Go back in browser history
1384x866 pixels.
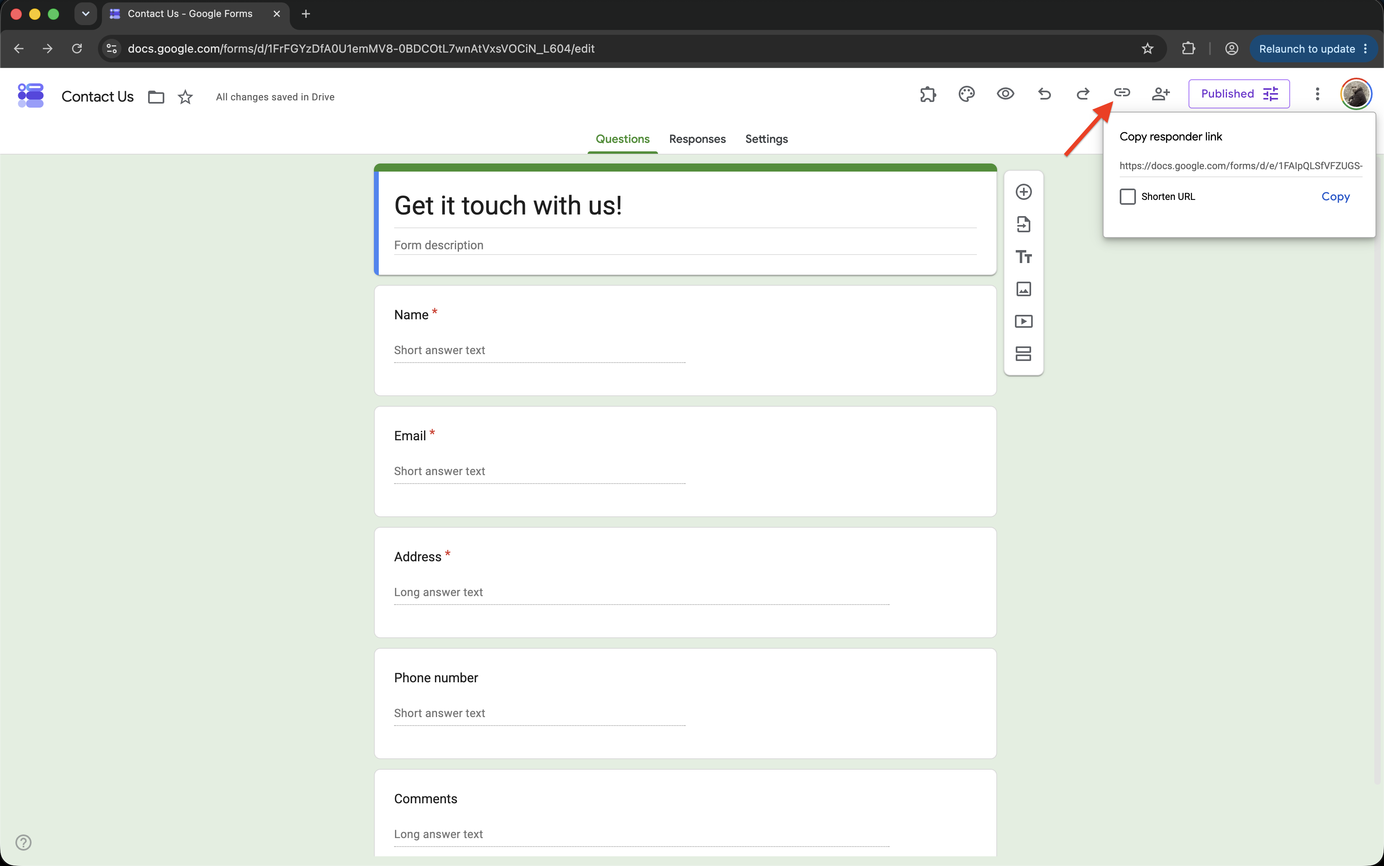point(18,49)
